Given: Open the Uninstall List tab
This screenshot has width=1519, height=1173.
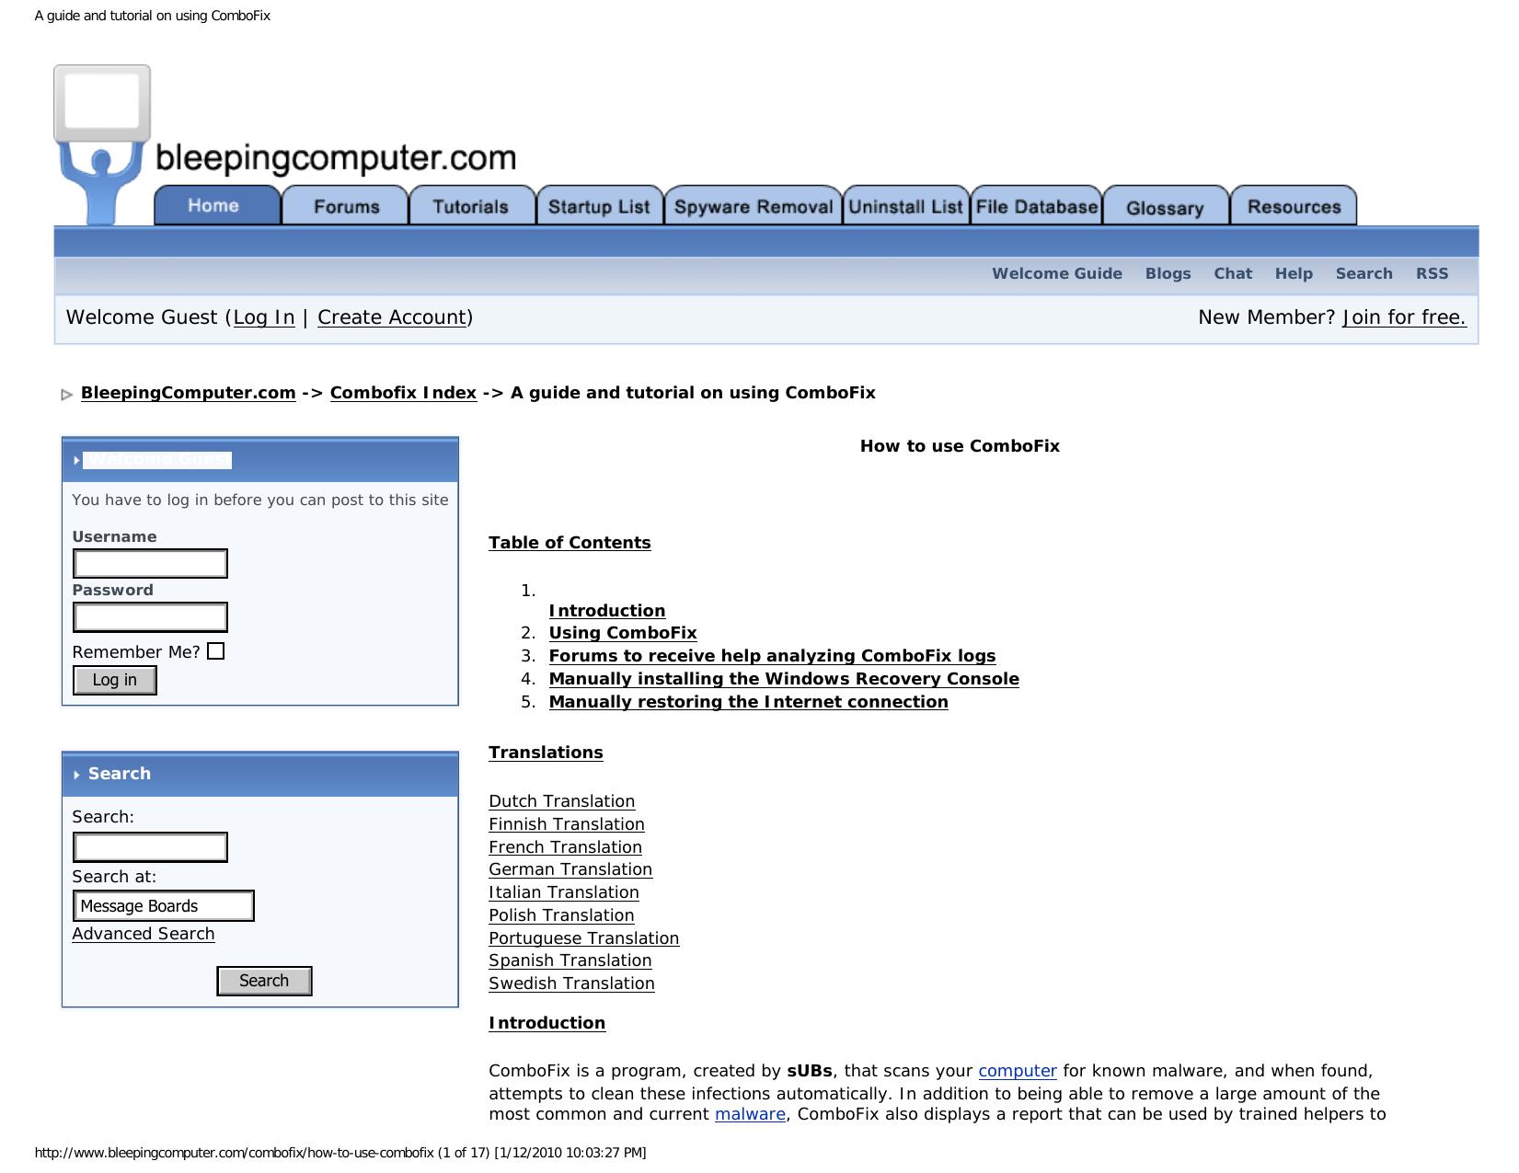Looking at the screenshot, I should (x=906, y=206).
